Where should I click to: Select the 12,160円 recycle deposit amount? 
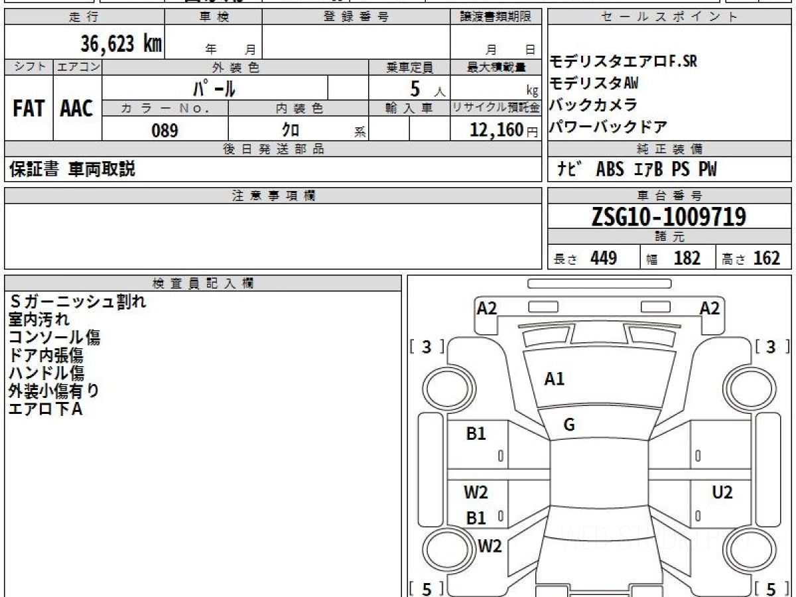click(503, 130)
